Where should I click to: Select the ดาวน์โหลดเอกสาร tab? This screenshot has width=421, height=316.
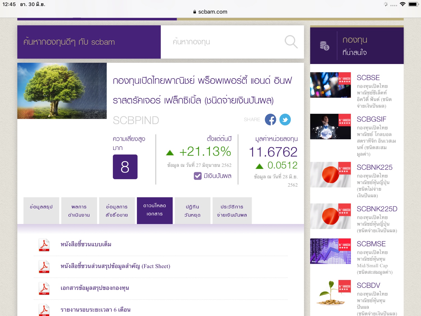(155, 211)
